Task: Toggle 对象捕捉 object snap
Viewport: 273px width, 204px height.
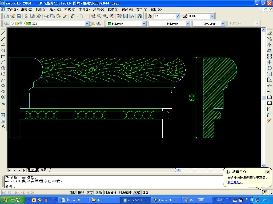Action: point(110,193)
